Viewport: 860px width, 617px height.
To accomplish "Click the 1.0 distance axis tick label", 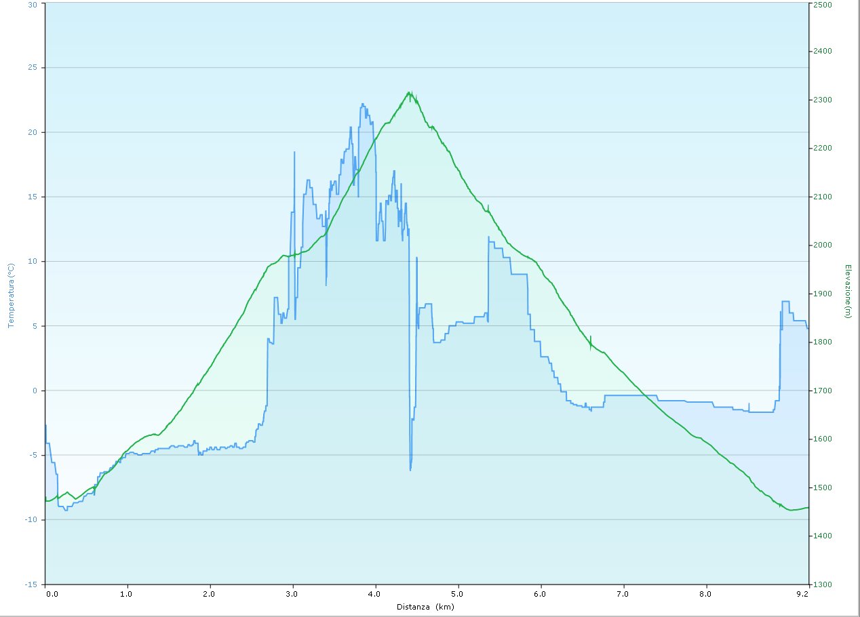I will pyautogui.click(x=127, y=595).
